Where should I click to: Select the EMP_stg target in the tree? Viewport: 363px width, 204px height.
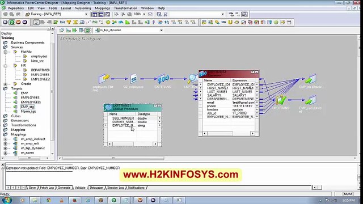point(27,107)
